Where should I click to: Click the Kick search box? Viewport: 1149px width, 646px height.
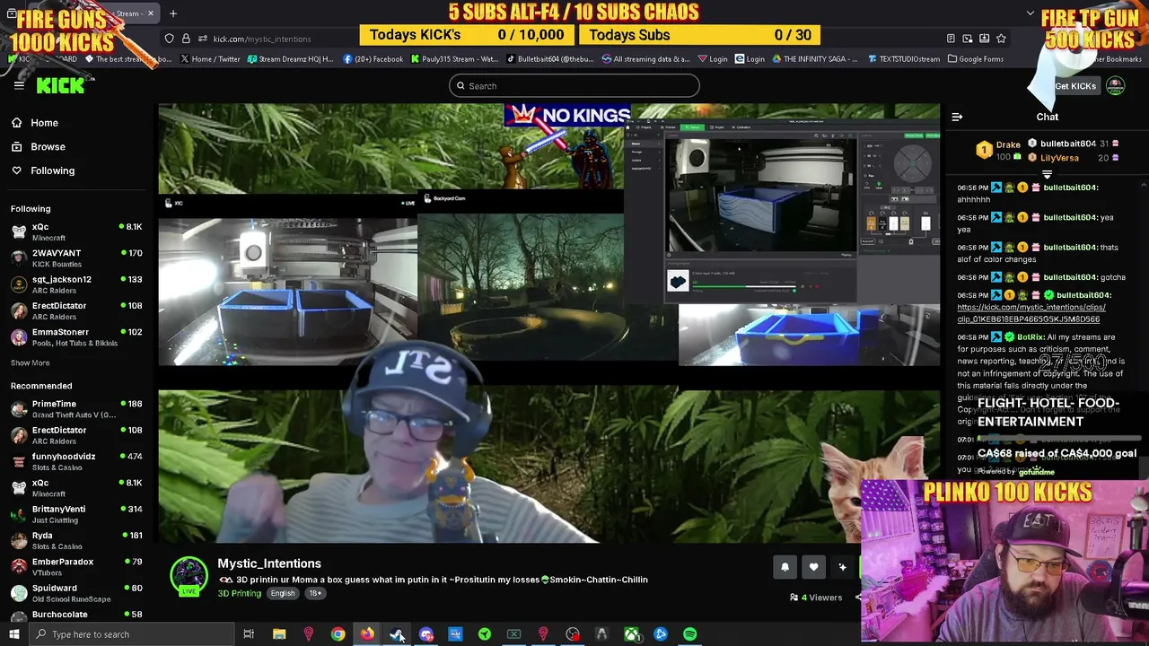[x=574, y=86]
